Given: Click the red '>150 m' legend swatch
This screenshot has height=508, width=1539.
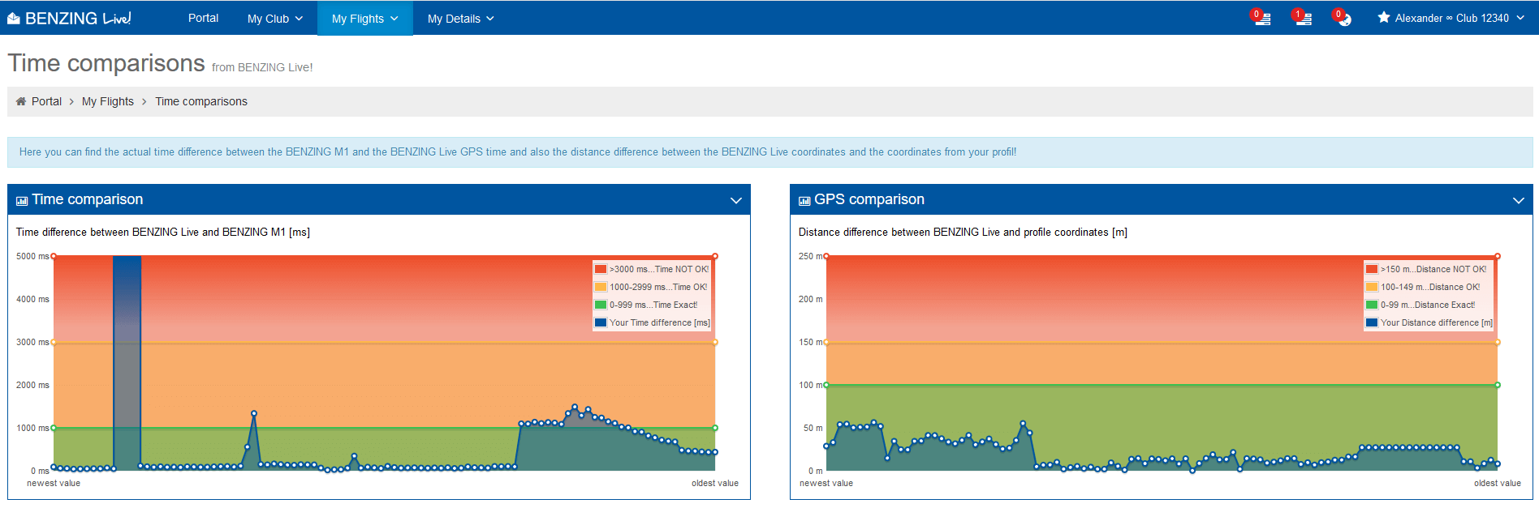Looking at the screenshot, I should coord(1372,269).
